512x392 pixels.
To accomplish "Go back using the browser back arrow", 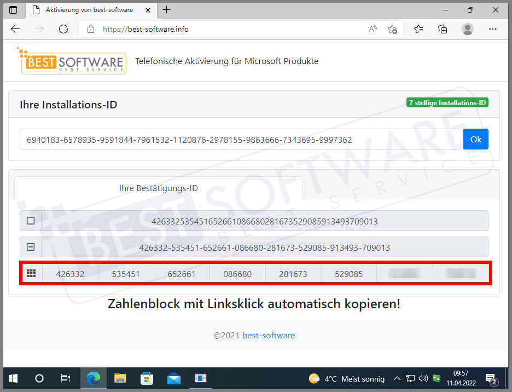I will [15, 29].
